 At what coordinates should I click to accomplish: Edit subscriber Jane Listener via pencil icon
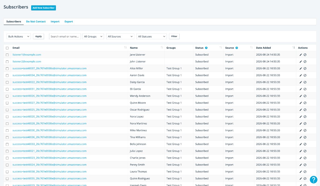pyautogui.click(x=301, y=55)
